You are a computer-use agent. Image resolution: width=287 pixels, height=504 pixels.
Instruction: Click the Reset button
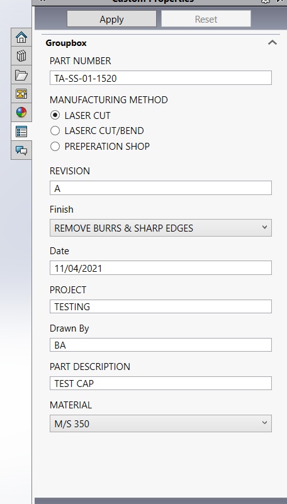(206, 19)
